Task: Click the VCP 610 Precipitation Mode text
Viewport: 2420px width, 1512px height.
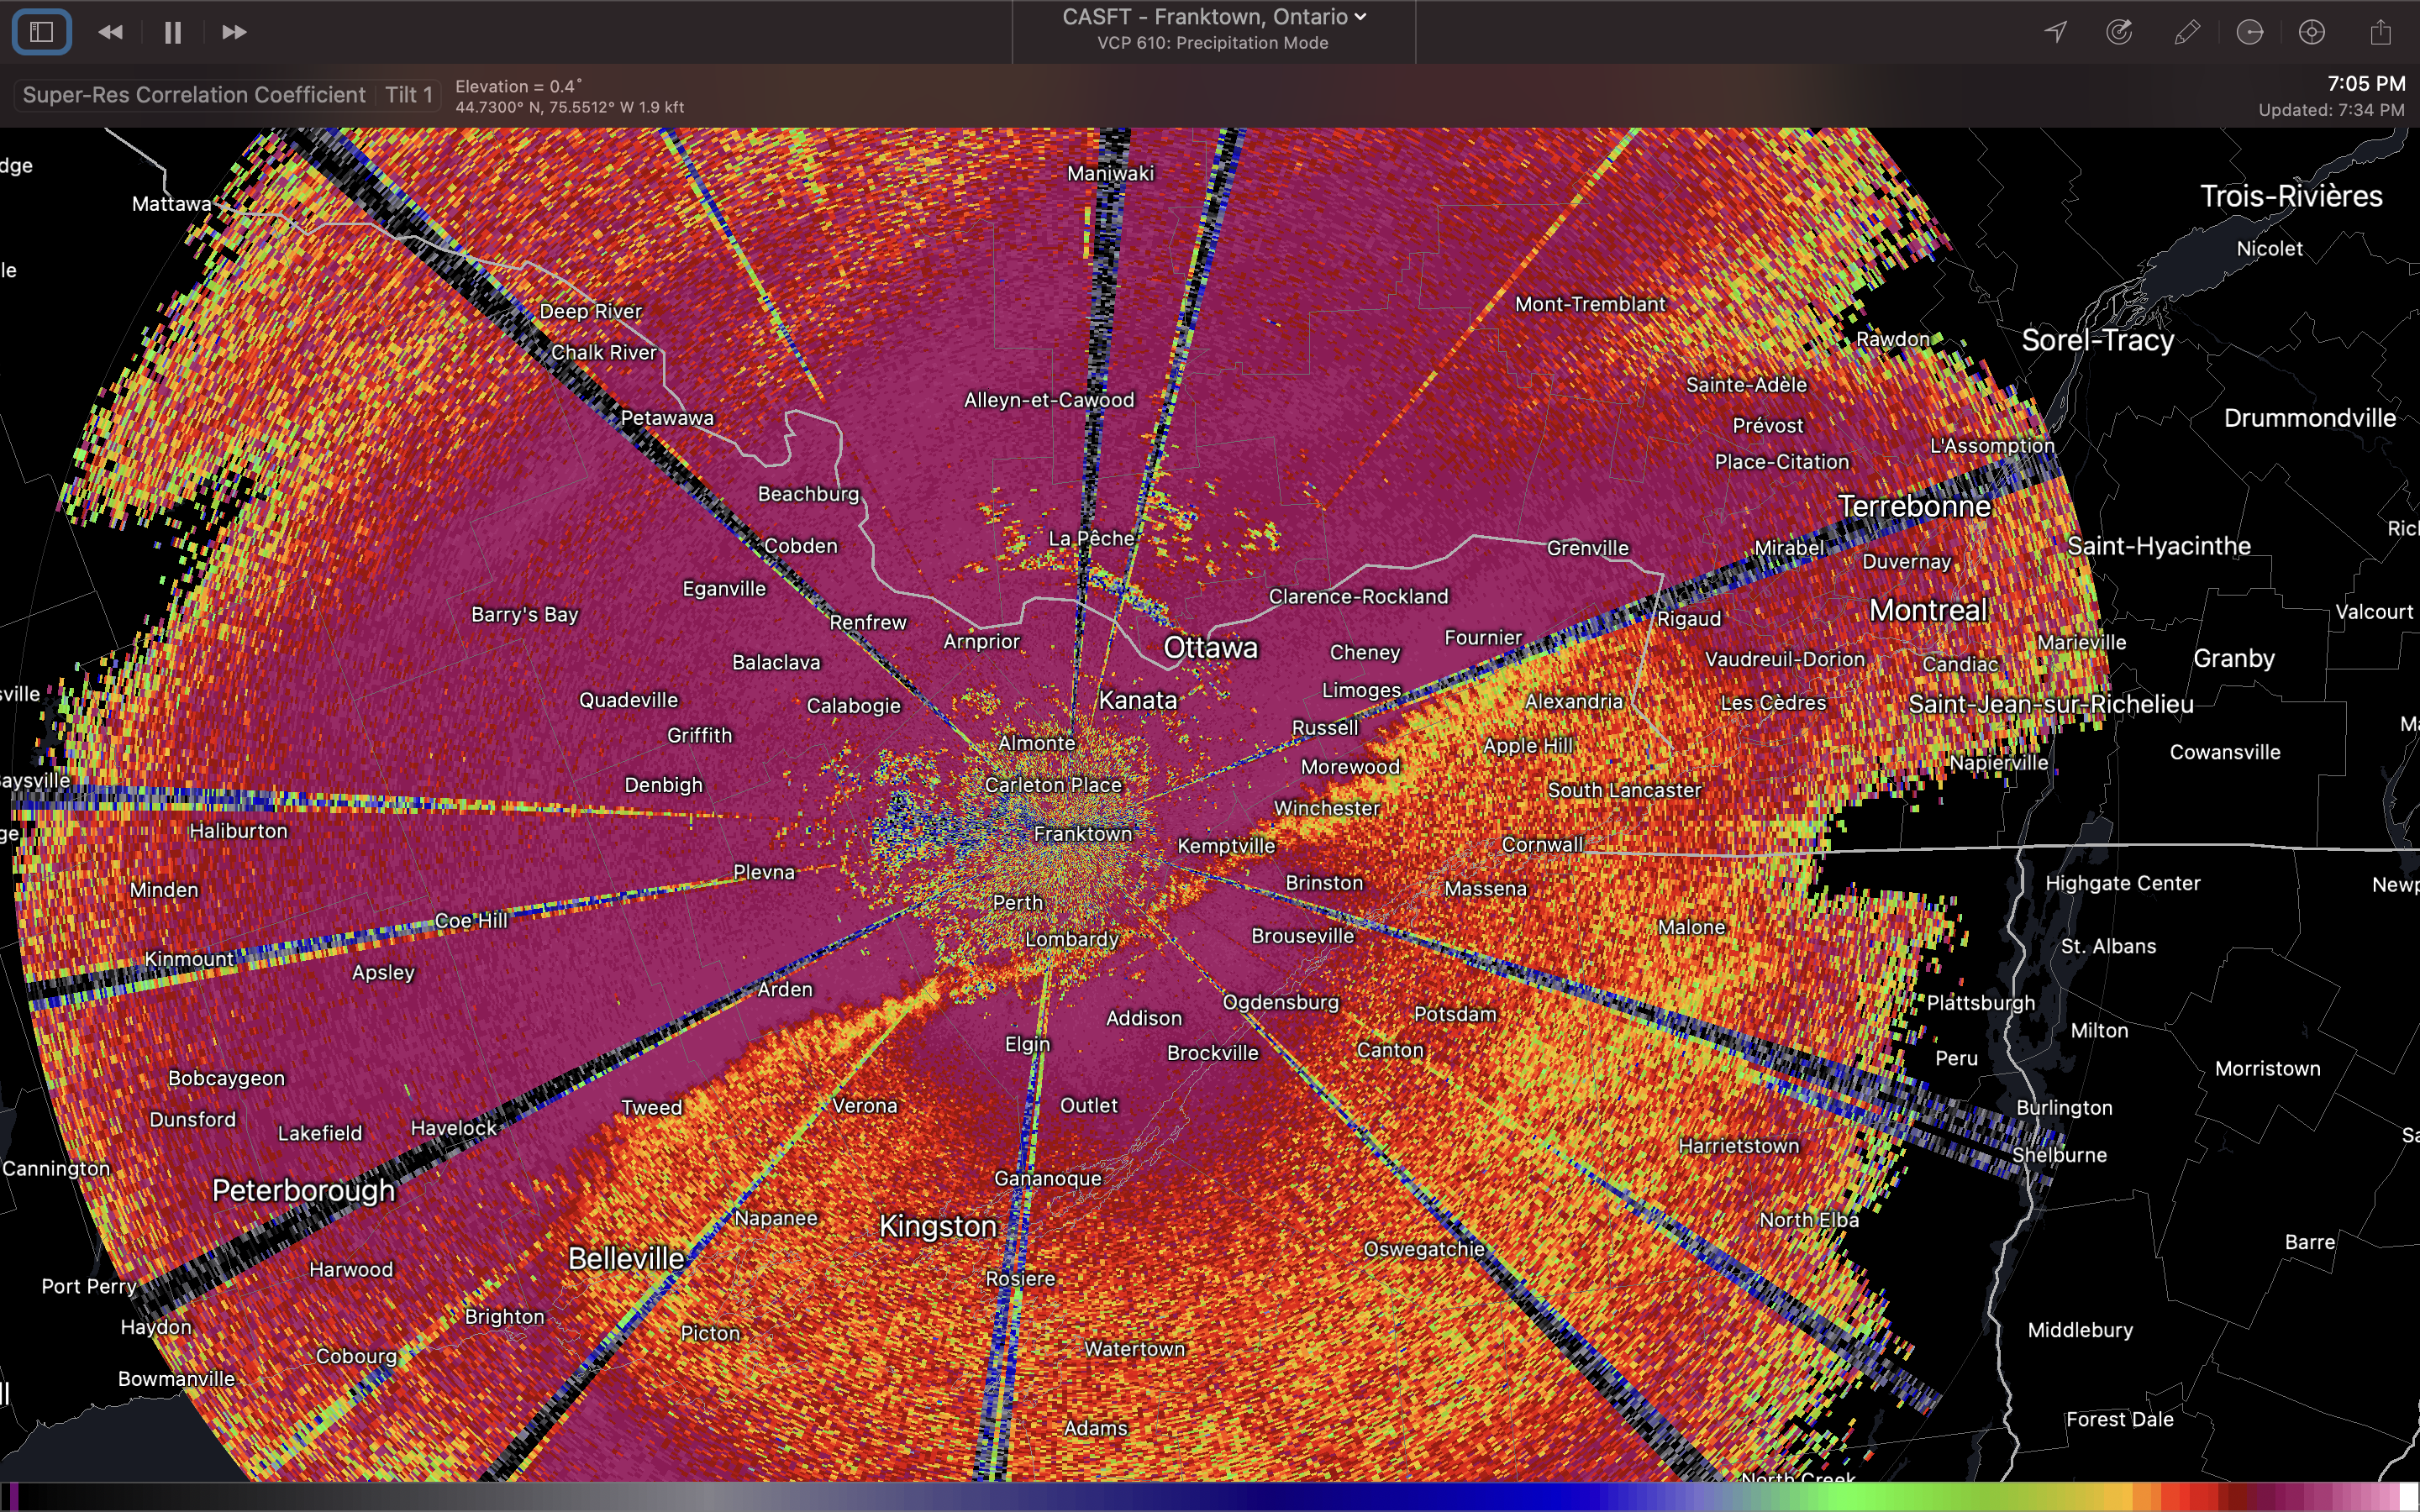Action: point(1212,43)
